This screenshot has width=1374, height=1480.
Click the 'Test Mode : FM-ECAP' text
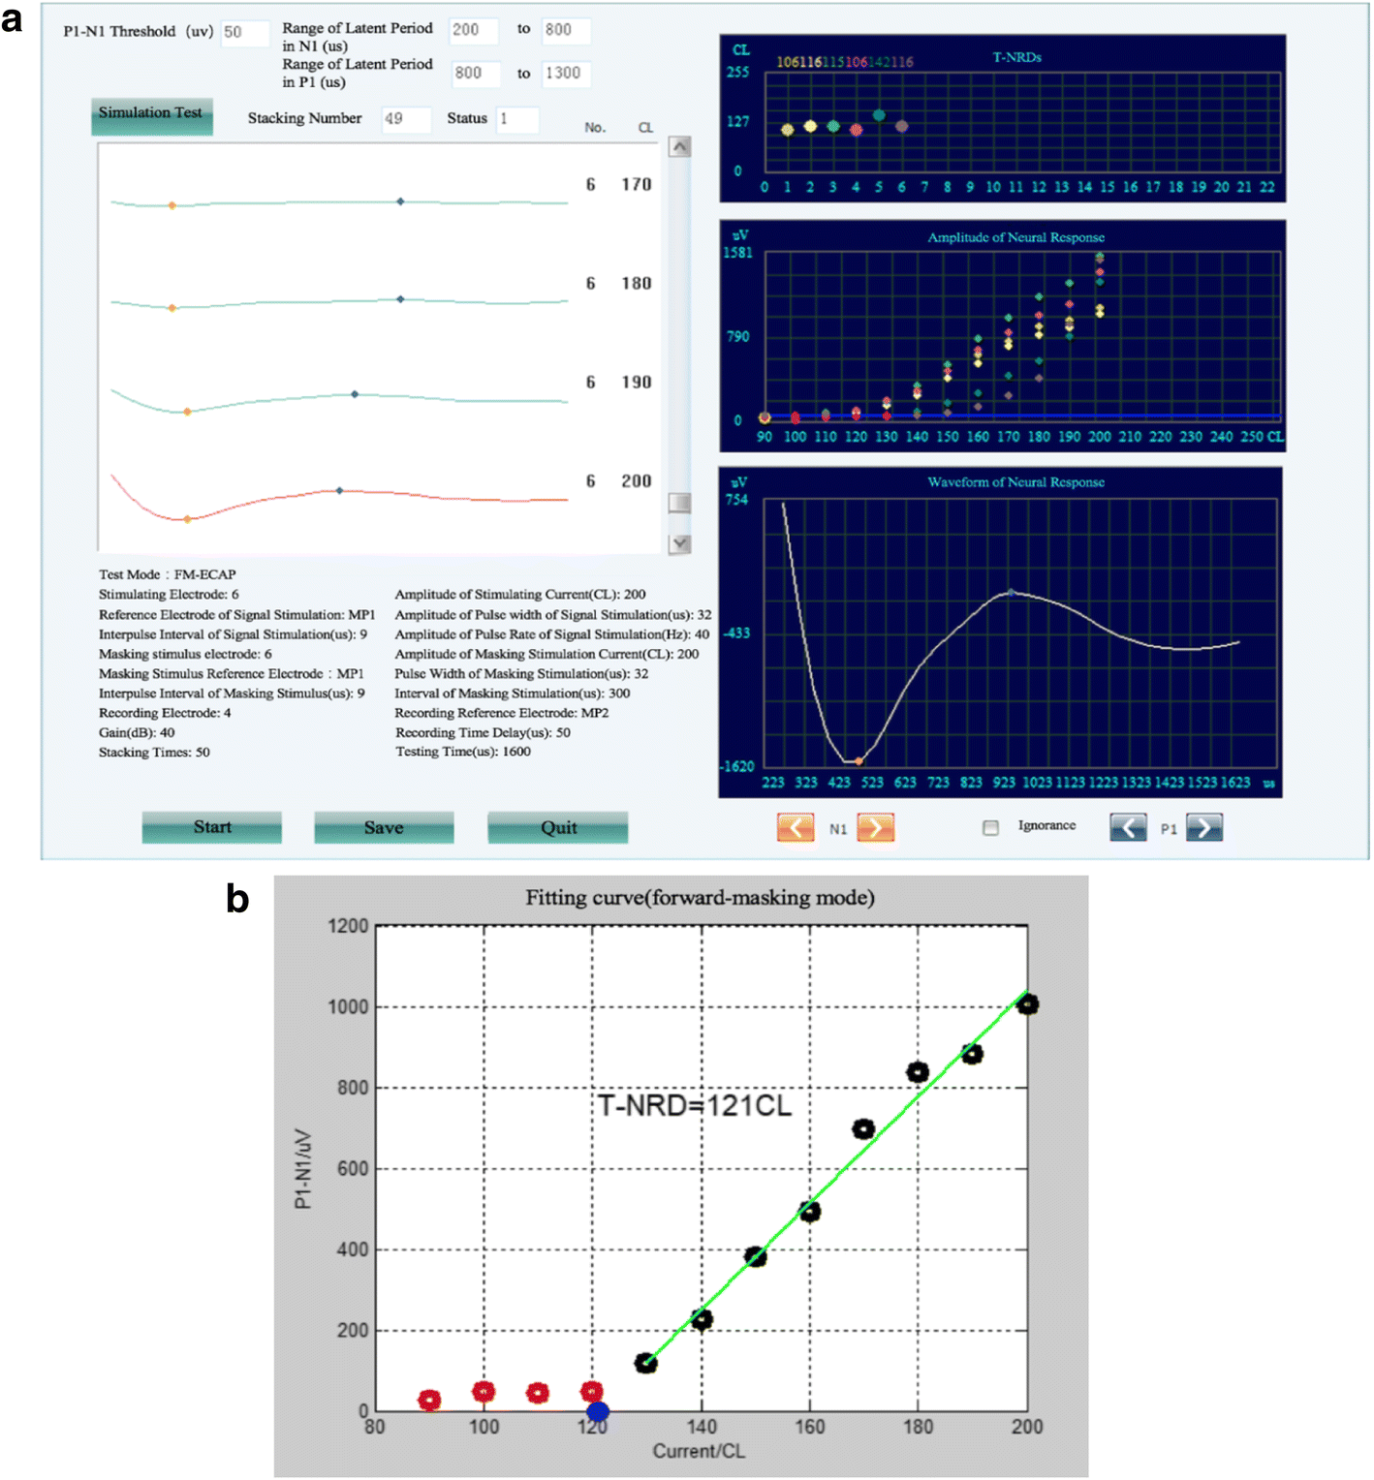[x=167, y=574]
